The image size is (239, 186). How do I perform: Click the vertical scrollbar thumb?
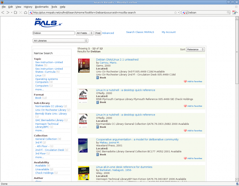pos(237,52)
